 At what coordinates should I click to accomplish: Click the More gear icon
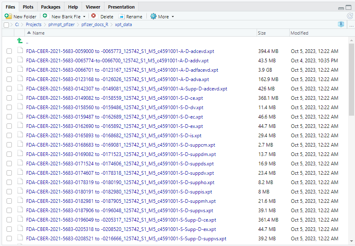(x=153, y=16)
